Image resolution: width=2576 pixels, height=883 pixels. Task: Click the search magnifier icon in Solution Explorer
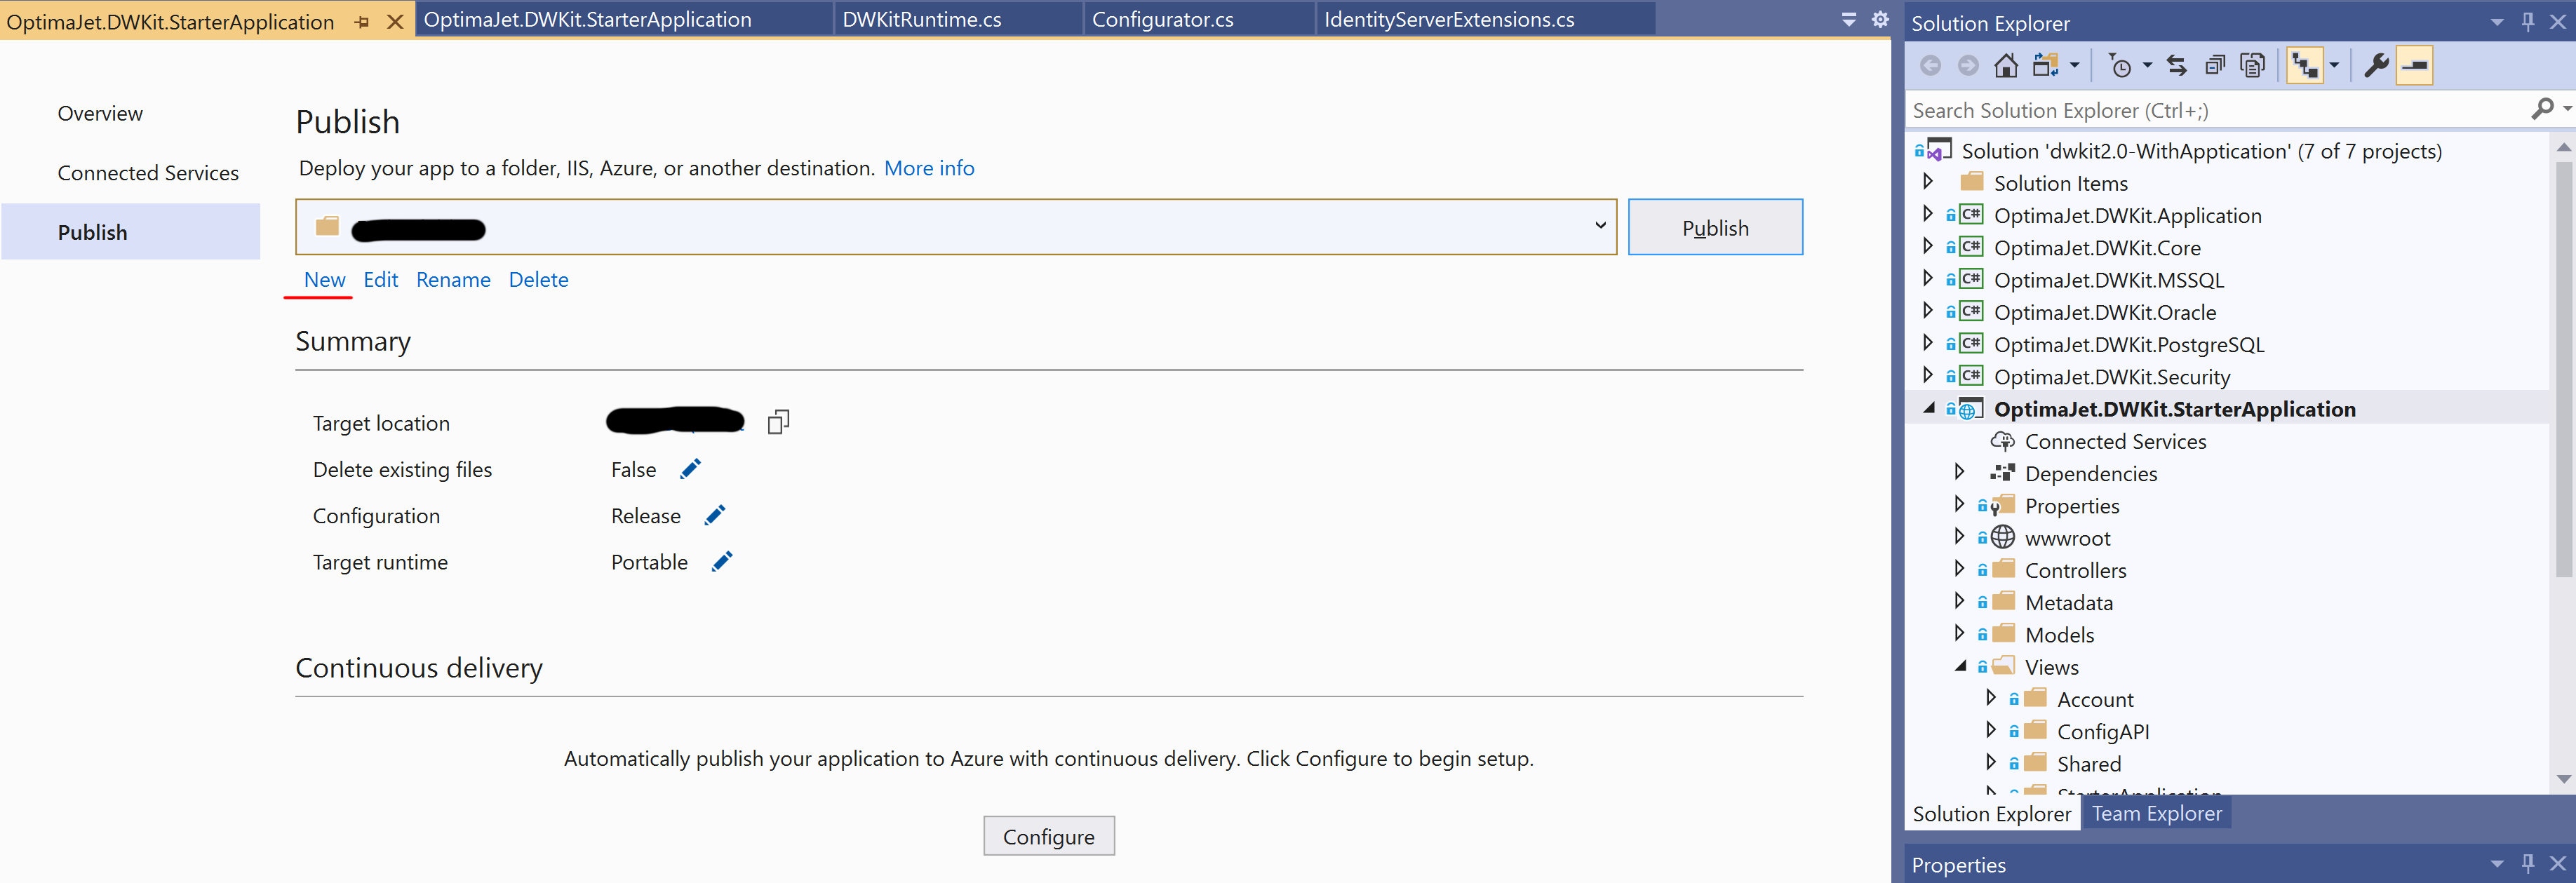(x=2541, y=109)
